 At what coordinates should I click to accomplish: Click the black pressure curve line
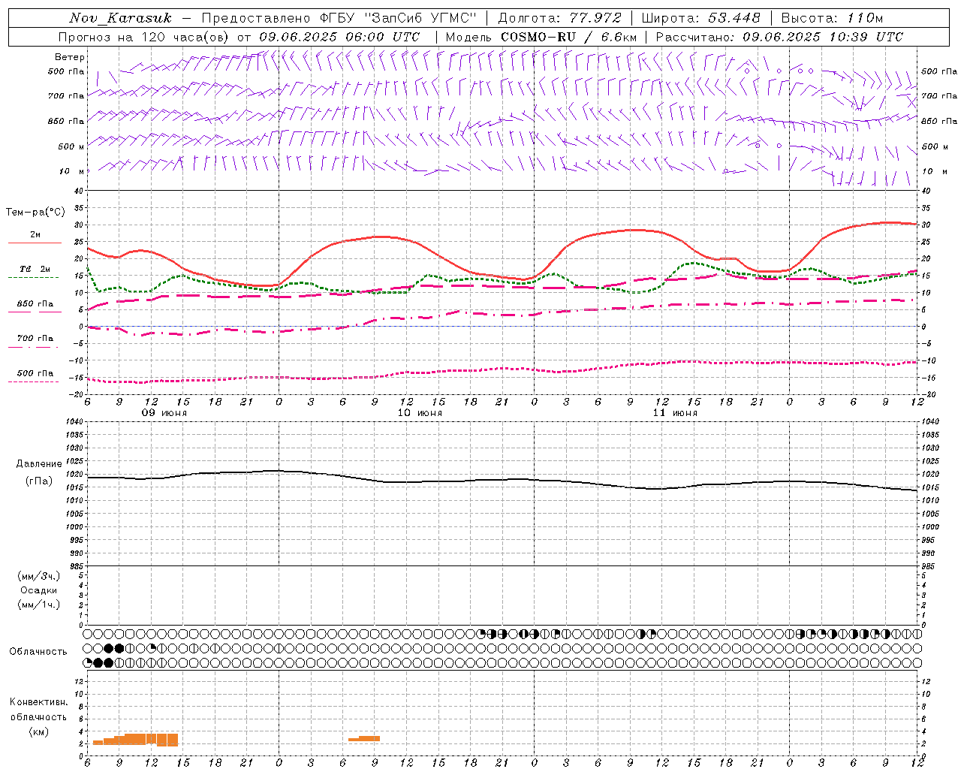tap(502, 479)
